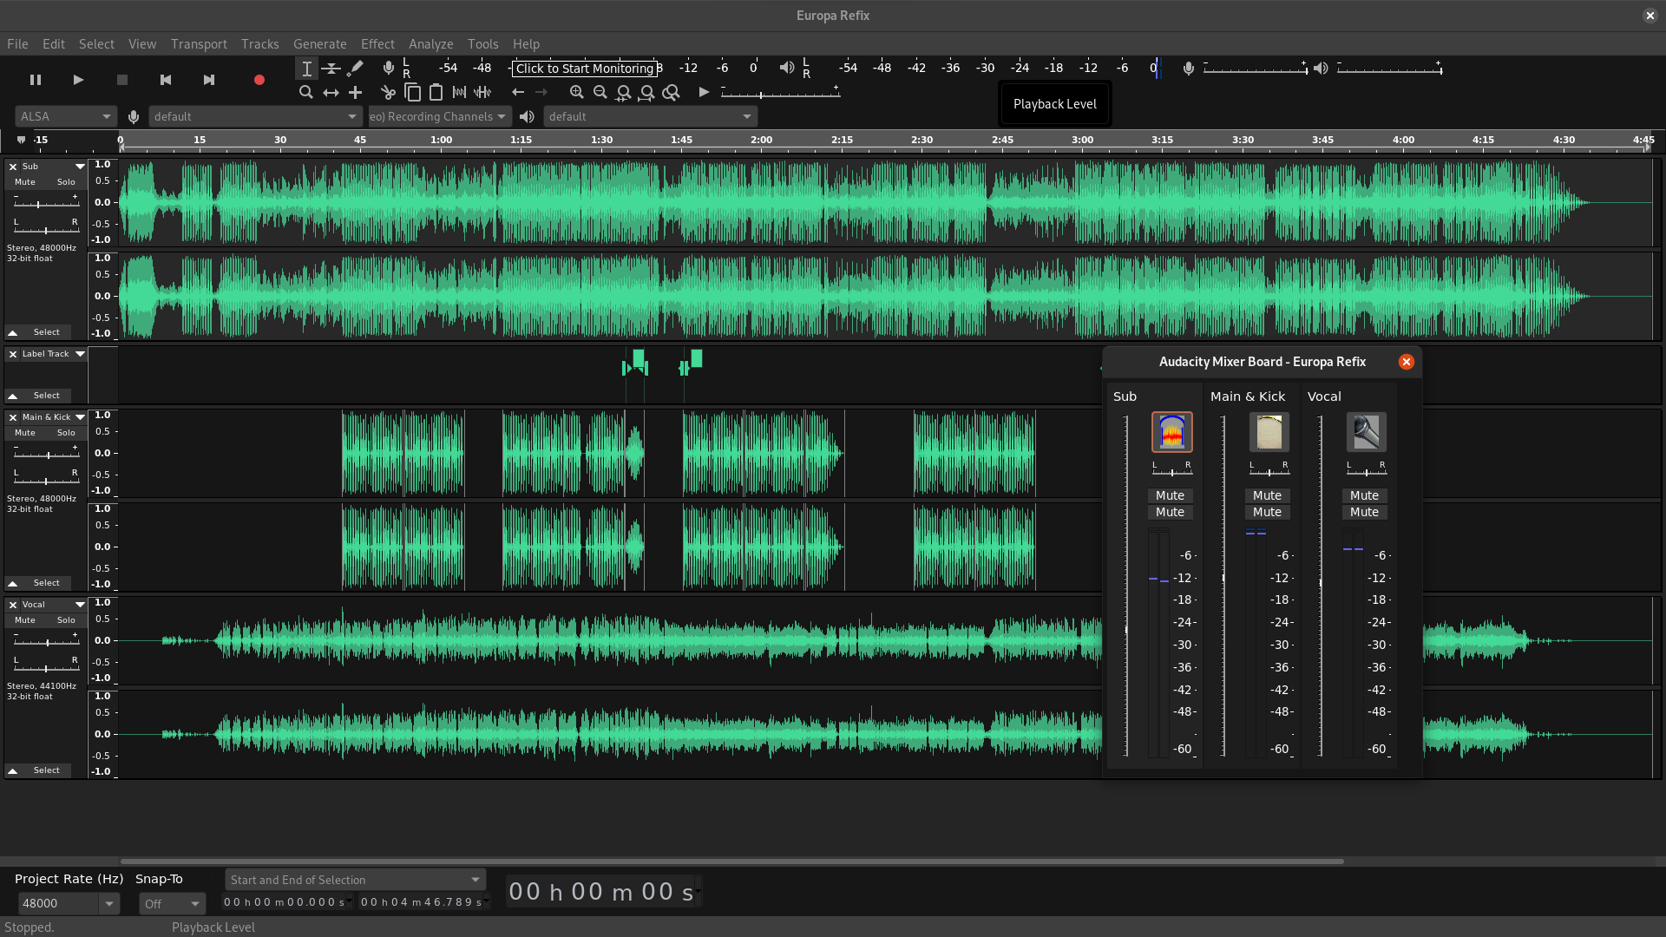
Task: Click the Undo arrow icon
Action: coord(519,92)
